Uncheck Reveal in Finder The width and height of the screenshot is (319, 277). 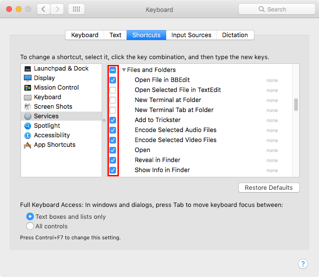[113, 160]
